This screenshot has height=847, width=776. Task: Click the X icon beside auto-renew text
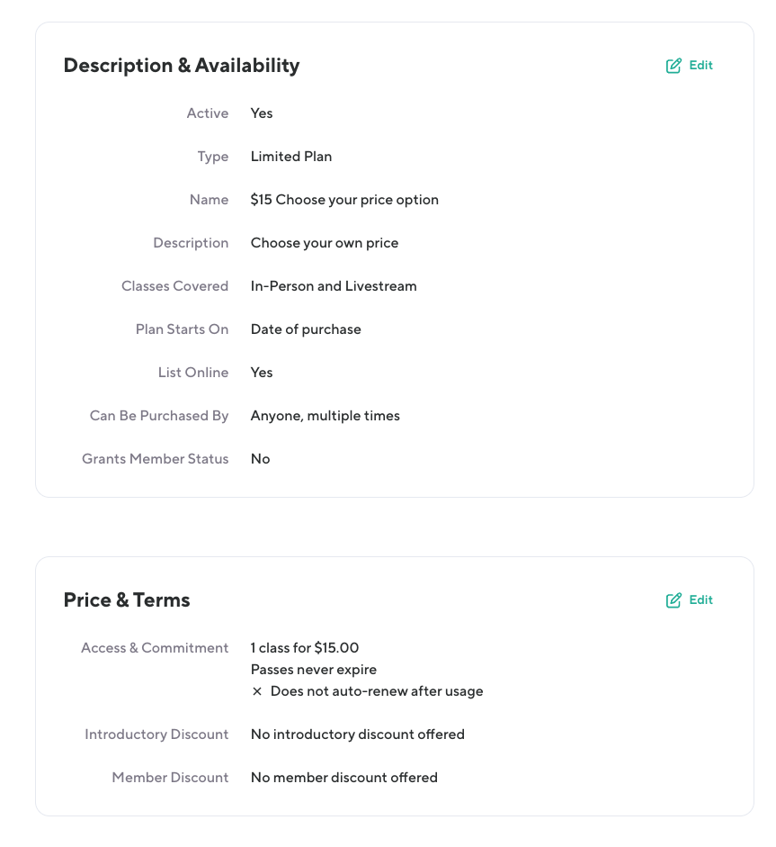click(257, 692)
